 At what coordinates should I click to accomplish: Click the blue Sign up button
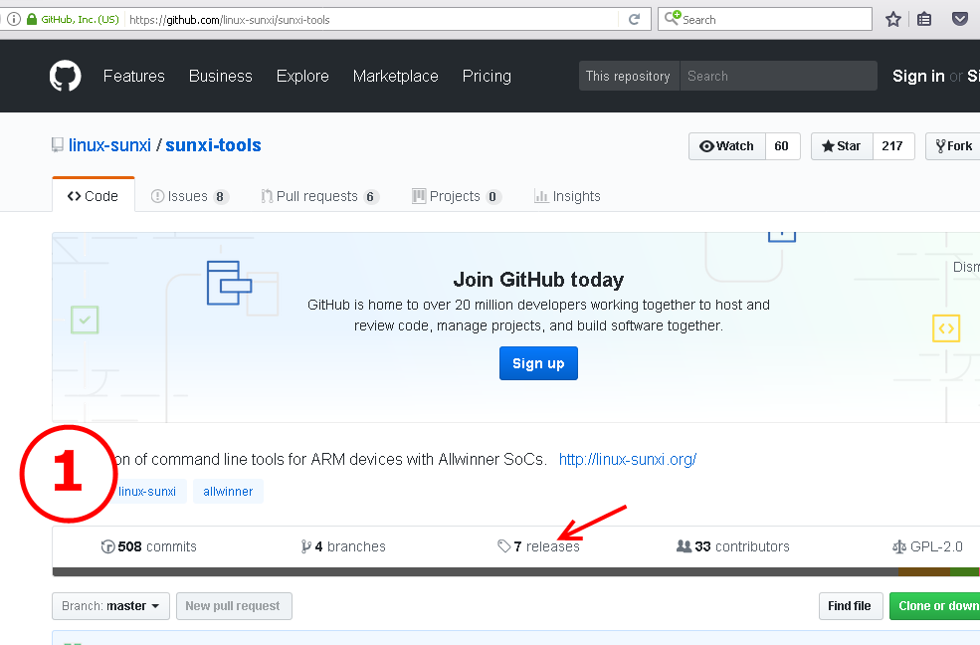pos(538,363)
